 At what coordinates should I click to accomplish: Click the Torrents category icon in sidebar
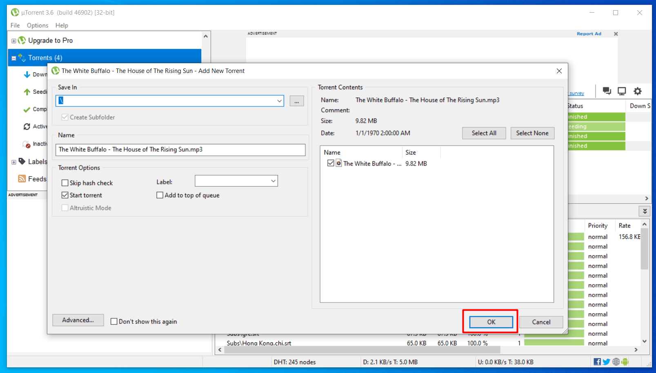pyautogui.click(x=22, y=58)
